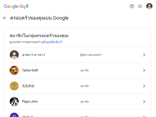Open the Google help icon
Viewport: 156px width, 117px height.
pyautogui.click(x=132, y=6)
